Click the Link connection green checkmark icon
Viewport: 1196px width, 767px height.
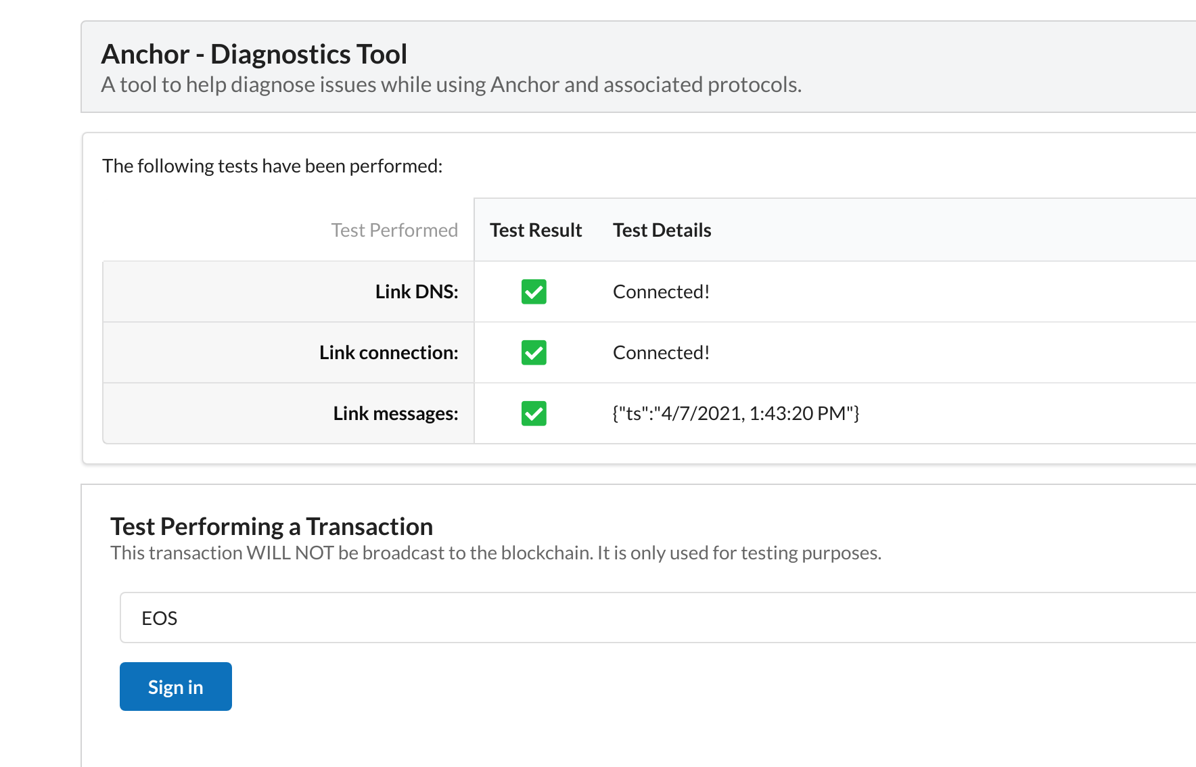[x=534, y=352]
